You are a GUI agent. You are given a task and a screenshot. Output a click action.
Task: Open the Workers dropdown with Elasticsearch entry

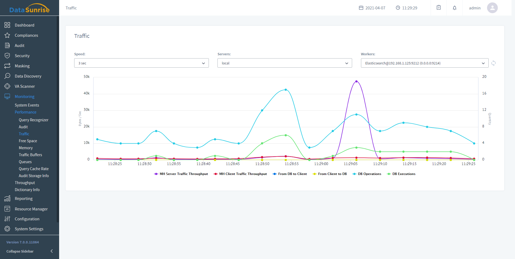[424, 63]
